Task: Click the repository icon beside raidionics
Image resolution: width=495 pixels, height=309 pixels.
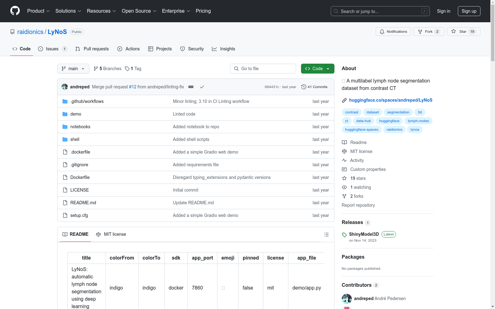Action: (12, 32)
